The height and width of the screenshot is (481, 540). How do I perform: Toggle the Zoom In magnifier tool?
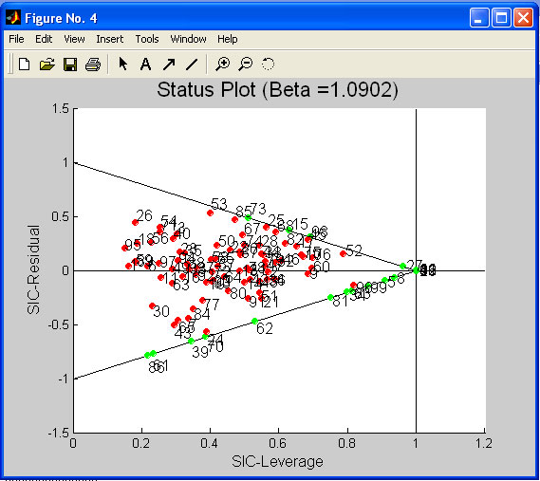pyautogui.click(x=222, y=65)
